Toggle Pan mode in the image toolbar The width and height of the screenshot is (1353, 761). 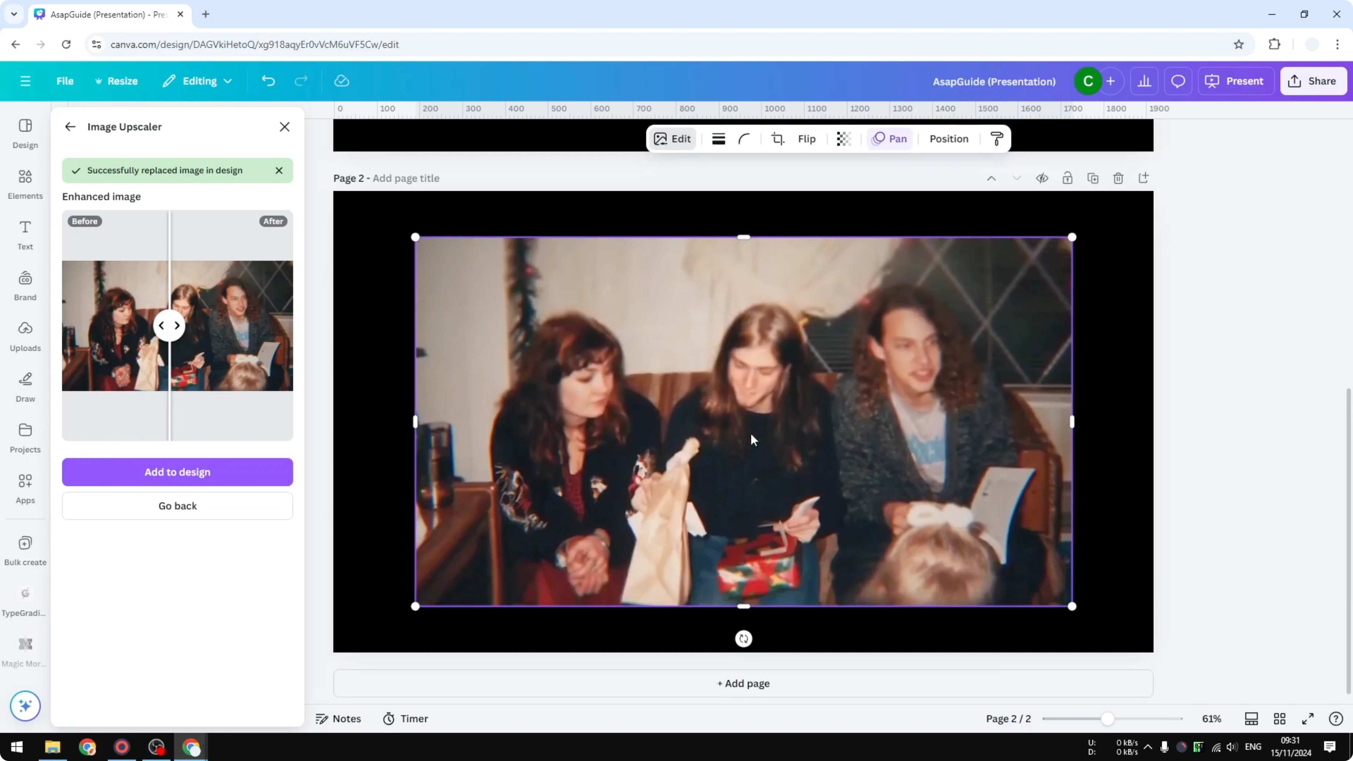[x=890, y=139]
